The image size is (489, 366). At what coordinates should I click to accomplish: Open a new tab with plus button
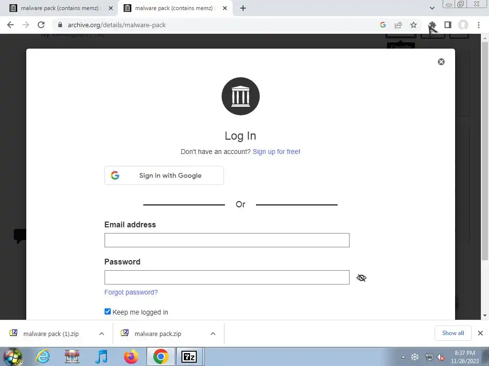(243, 8)
